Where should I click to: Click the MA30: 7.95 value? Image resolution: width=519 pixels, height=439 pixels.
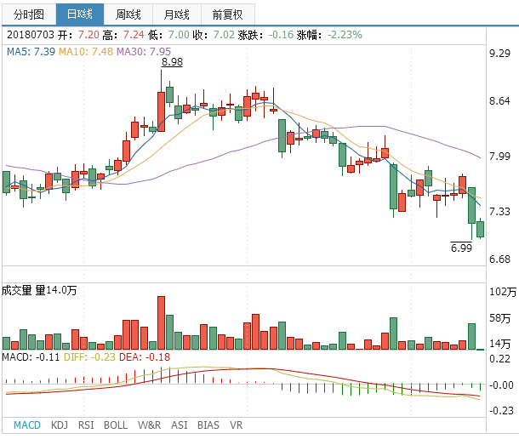tap(144, 52)
